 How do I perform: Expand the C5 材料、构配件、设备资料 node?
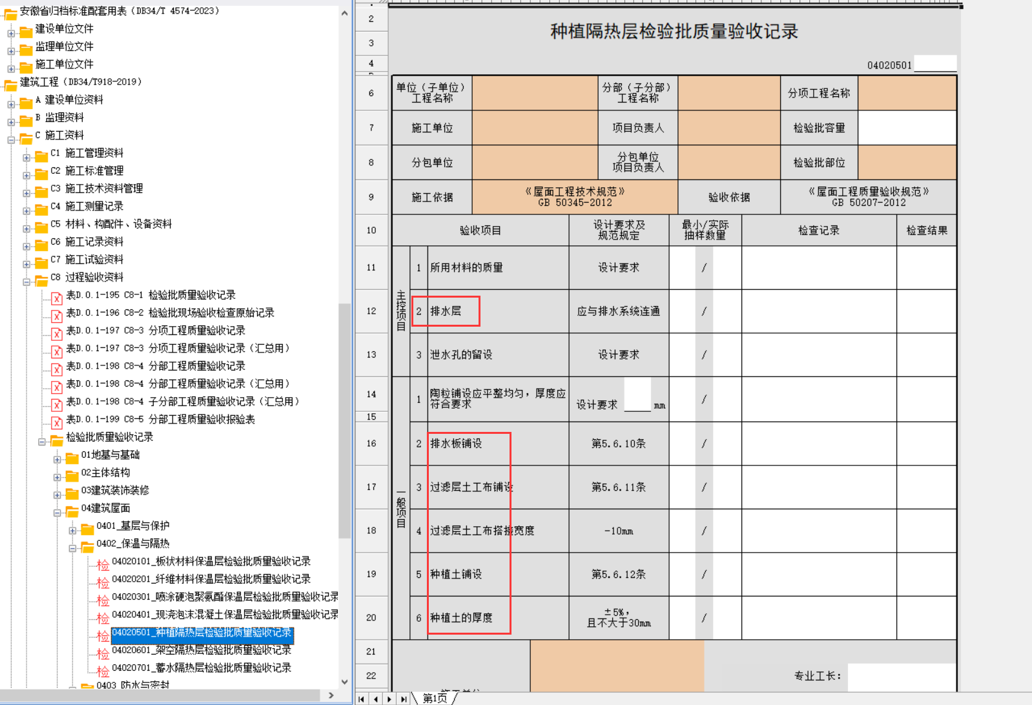26,229
